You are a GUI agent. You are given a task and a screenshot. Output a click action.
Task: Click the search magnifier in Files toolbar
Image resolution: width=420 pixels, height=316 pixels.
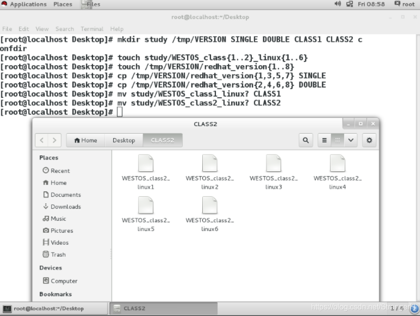coord(305,140)
